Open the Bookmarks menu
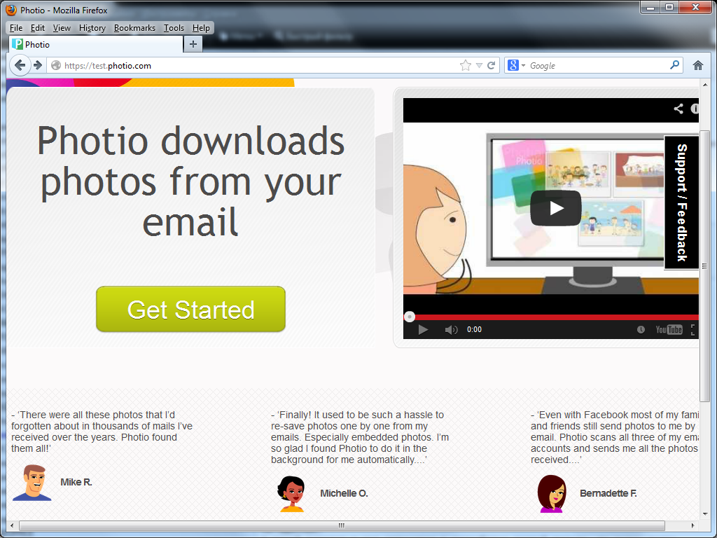Screen dimensions: 717x538 click(x=134, y=28)
